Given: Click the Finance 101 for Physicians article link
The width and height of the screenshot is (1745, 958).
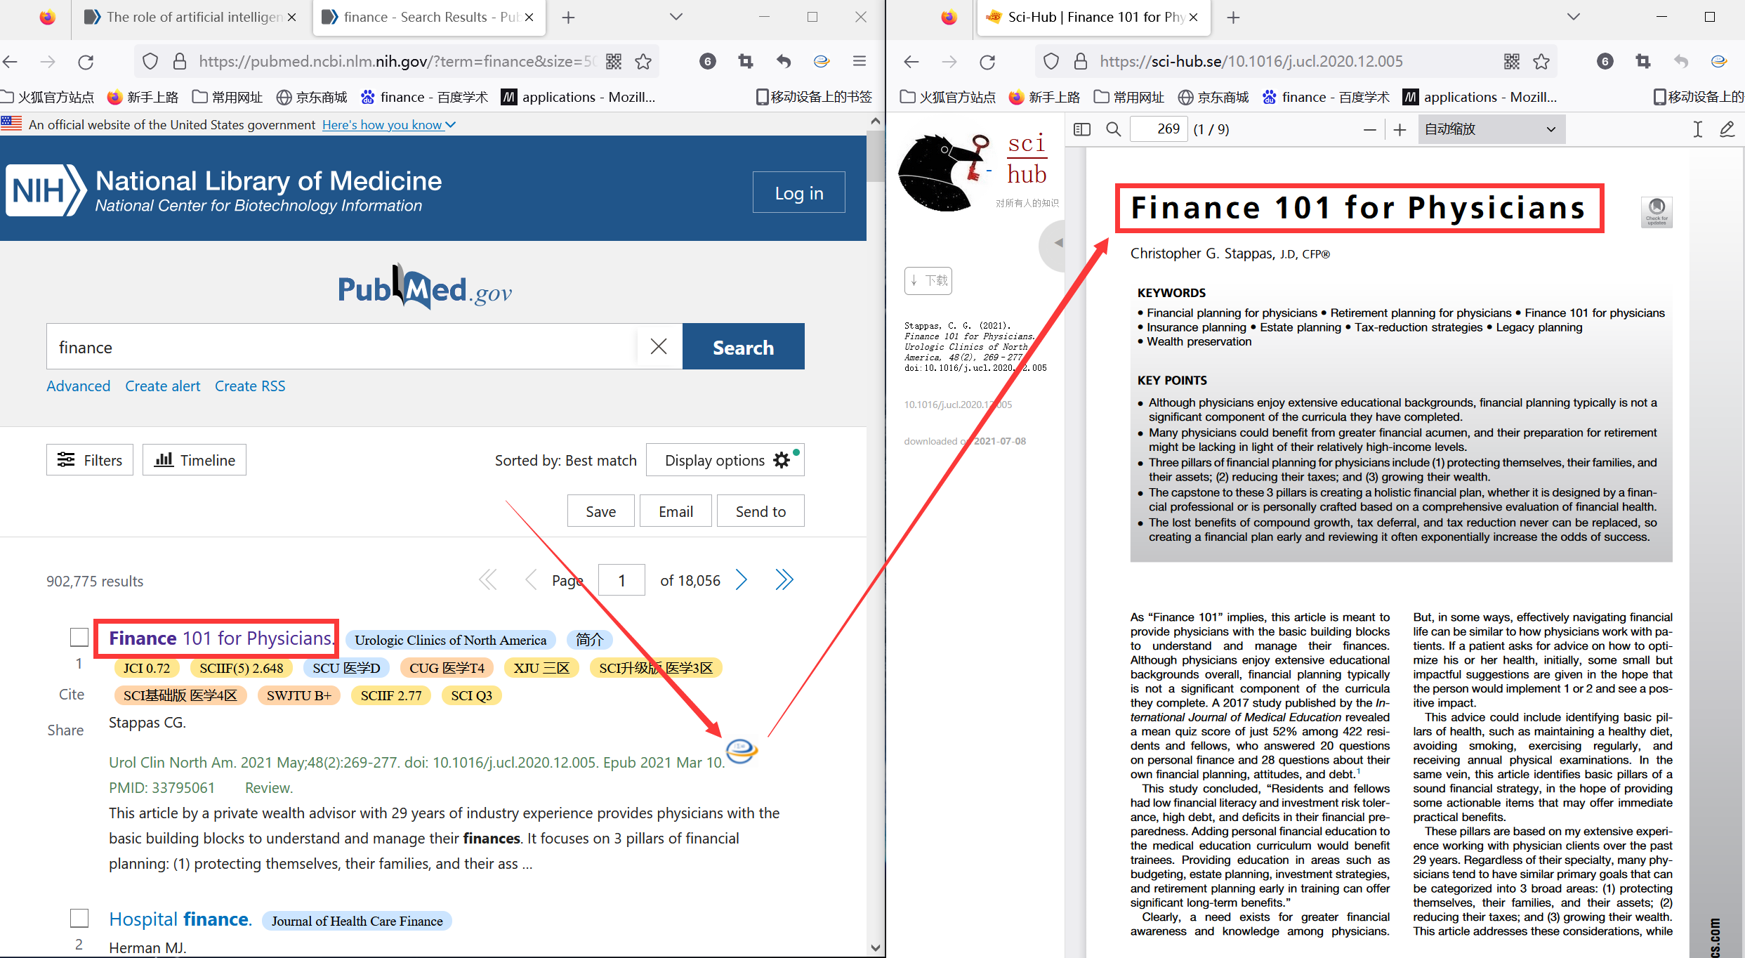Looking at the screenshot, I should (x=219, y=637).
